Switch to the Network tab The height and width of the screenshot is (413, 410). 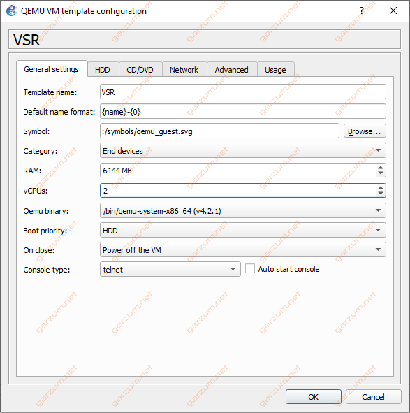click(x=184, y=70)
